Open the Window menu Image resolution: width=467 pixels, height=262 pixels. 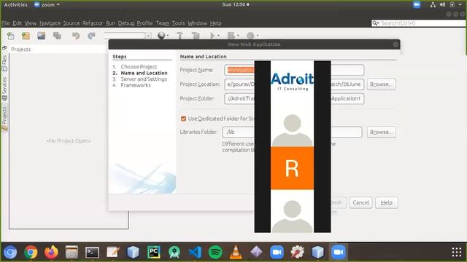click(197, 23)
